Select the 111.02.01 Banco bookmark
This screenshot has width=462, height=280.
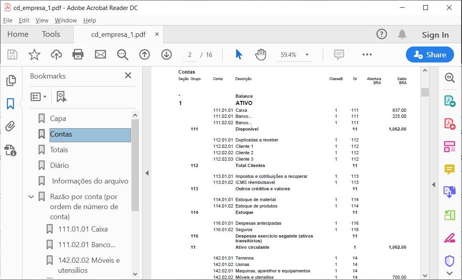click(86, 245)
